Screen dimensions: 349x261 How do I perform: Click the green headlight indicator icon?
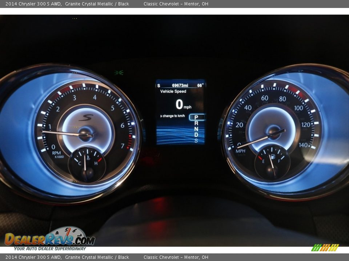119,72
